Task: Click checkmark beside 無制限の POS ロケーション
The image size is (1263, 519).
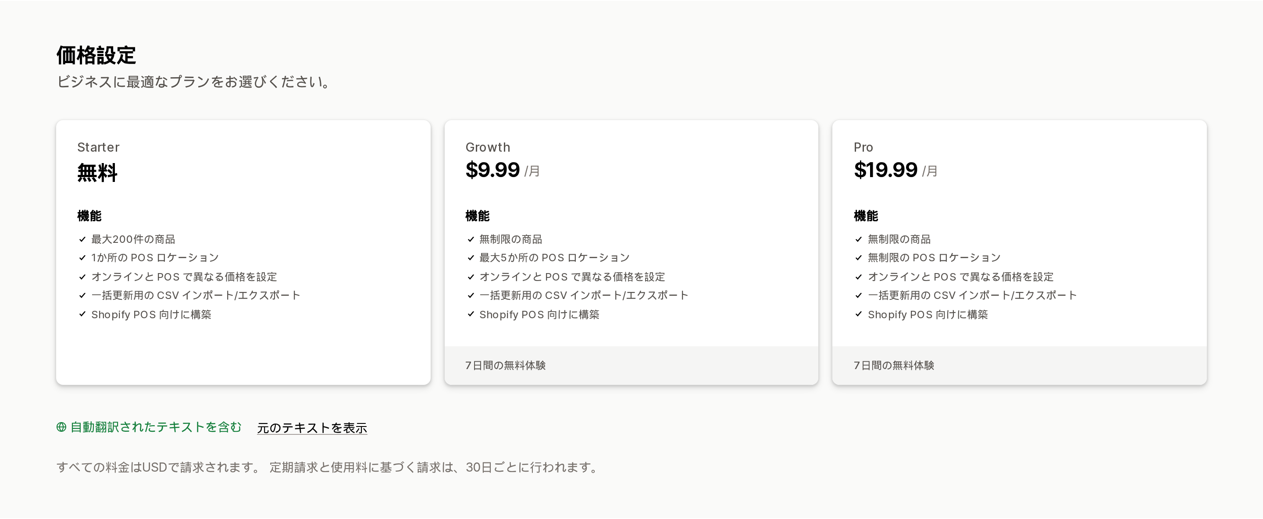Action: click(859, 258)
